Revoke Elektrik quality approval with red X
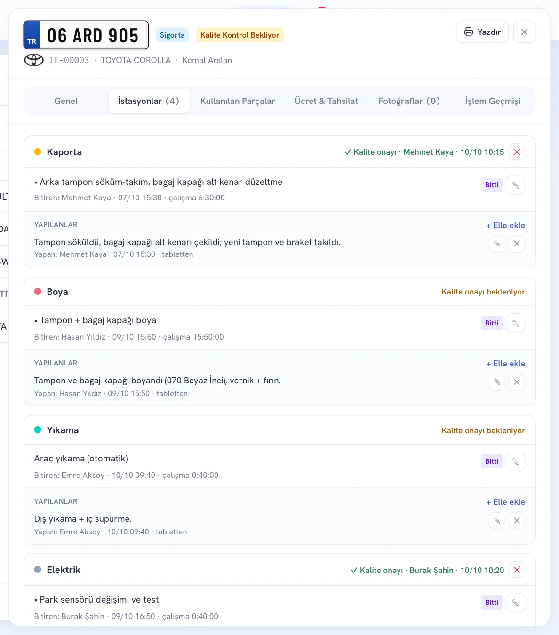This screenshot has width=559, height=635. click(517, 570)
